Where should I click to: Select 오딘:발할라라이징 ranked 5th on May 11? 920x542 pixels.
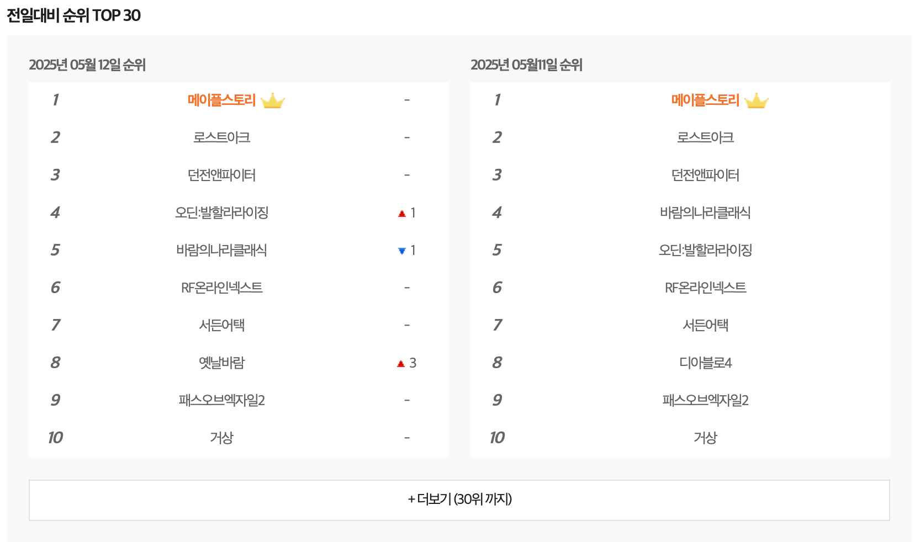point(705,250)
